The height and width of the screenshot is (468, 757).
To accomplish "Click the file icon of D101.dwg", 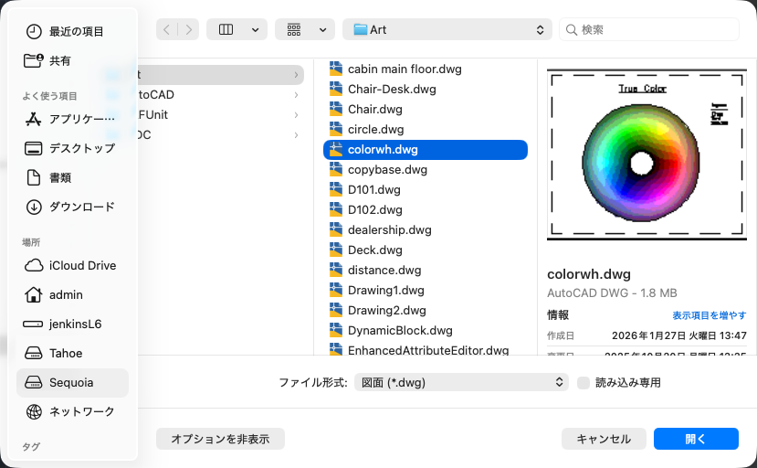I will (x=336, y=189).
